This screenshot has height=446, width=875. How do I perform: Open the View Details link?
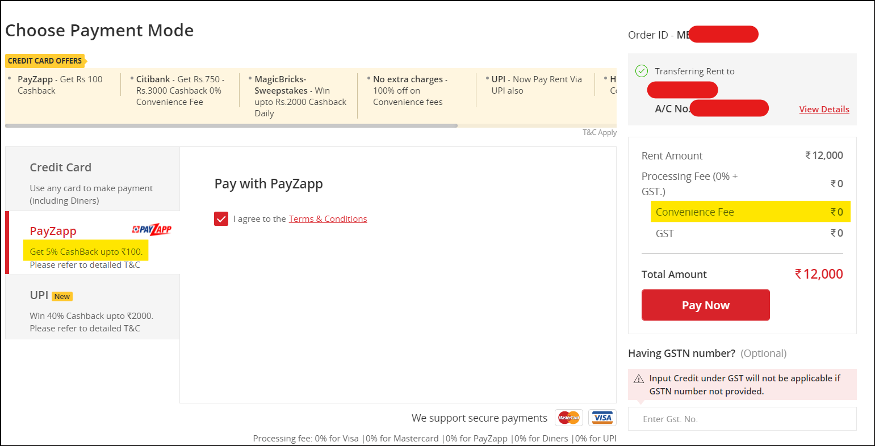click(824, 109)
